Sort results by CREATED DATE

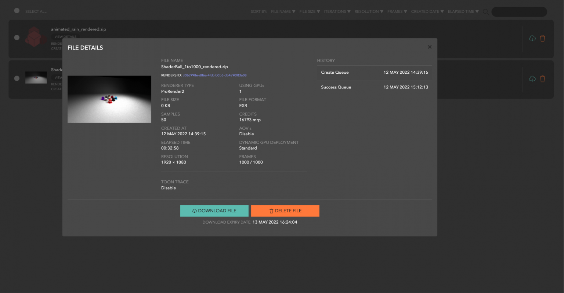click(x=427, y=11)
